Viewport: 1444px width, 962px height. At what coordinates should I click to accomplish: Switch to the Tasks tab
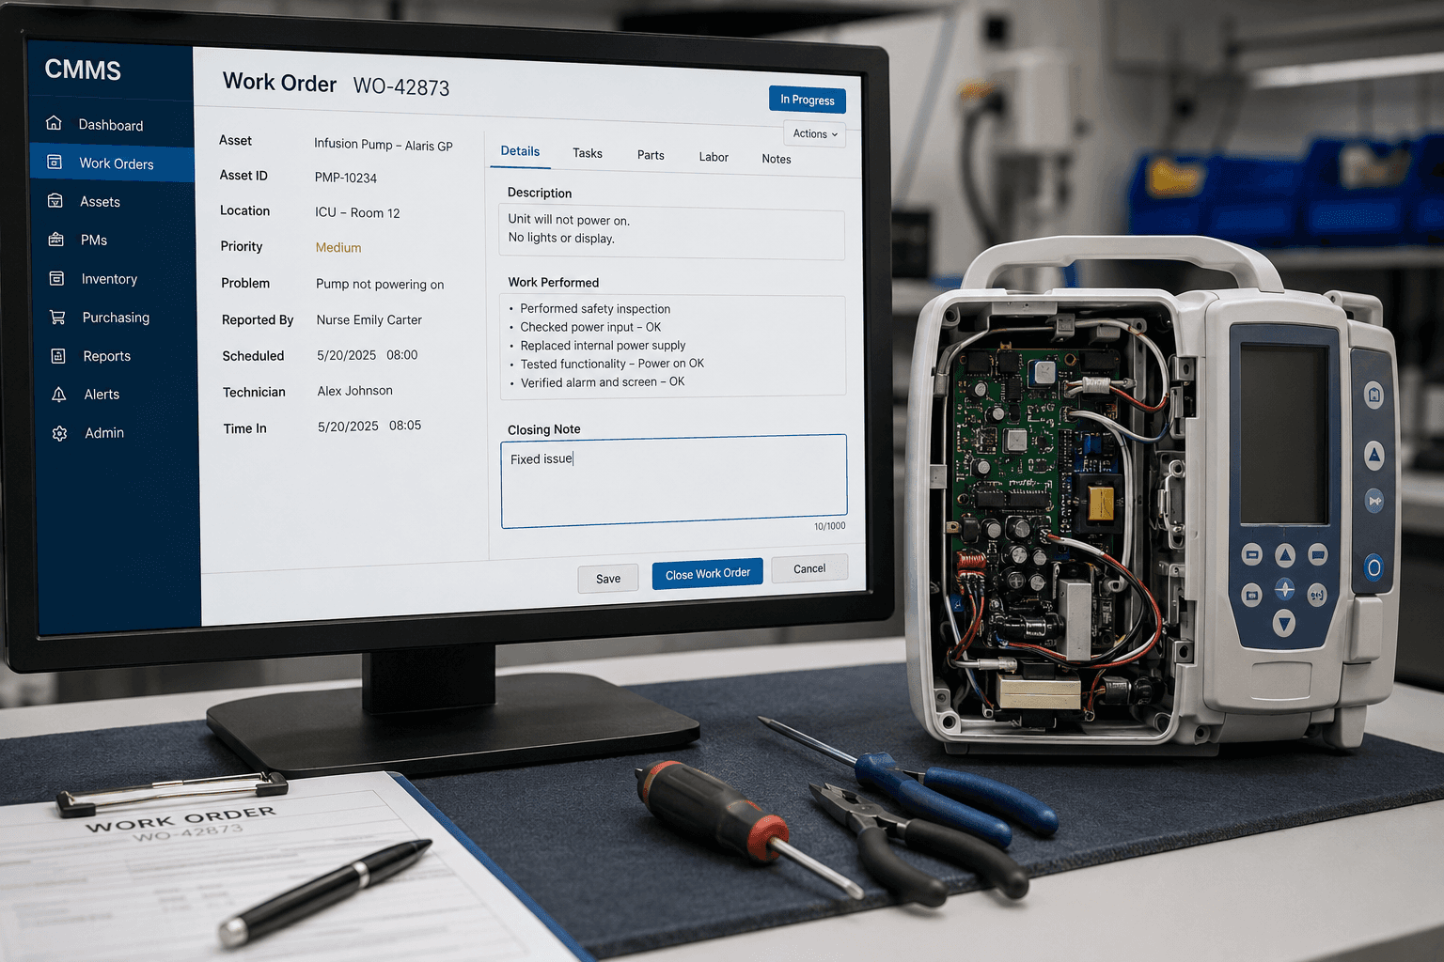pyautogui.click(x=588, y=153)
